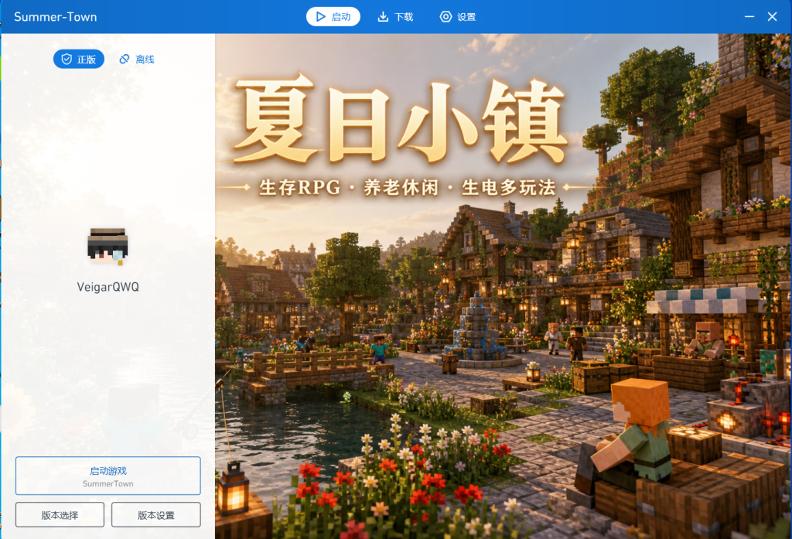
Task: Launch the game with 启动游戏 button
Action: (x=108, y=476)
